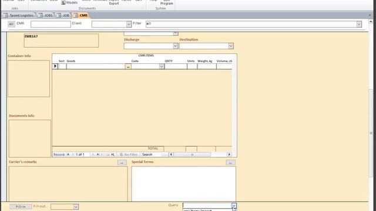This screenshot has width=376, height=211.
Task: Focus the CMR search input field
Action: tap(51, 24)
